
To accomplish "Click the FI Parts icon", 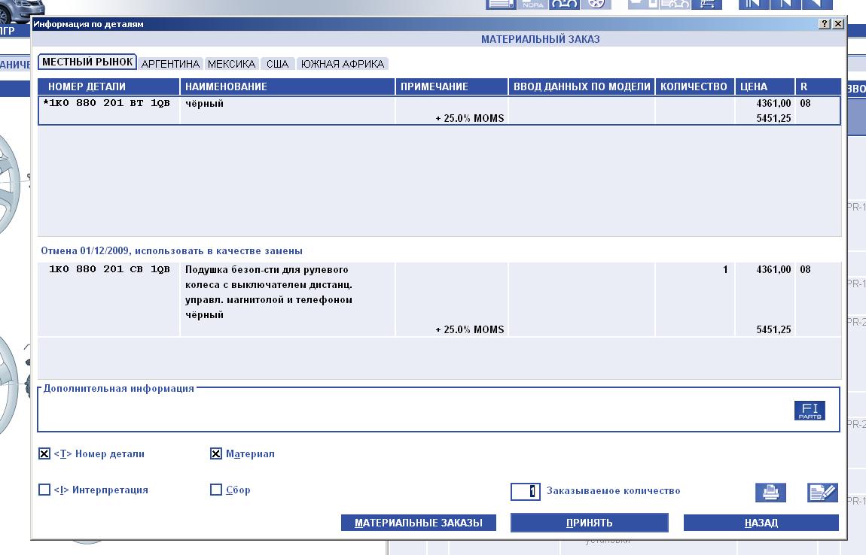I will click(810, 411).
